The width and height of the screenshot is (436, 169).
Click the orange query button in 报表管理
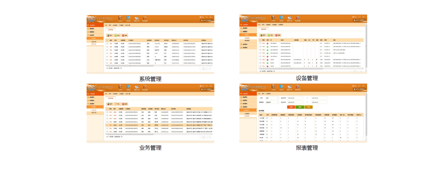[291, 107]
